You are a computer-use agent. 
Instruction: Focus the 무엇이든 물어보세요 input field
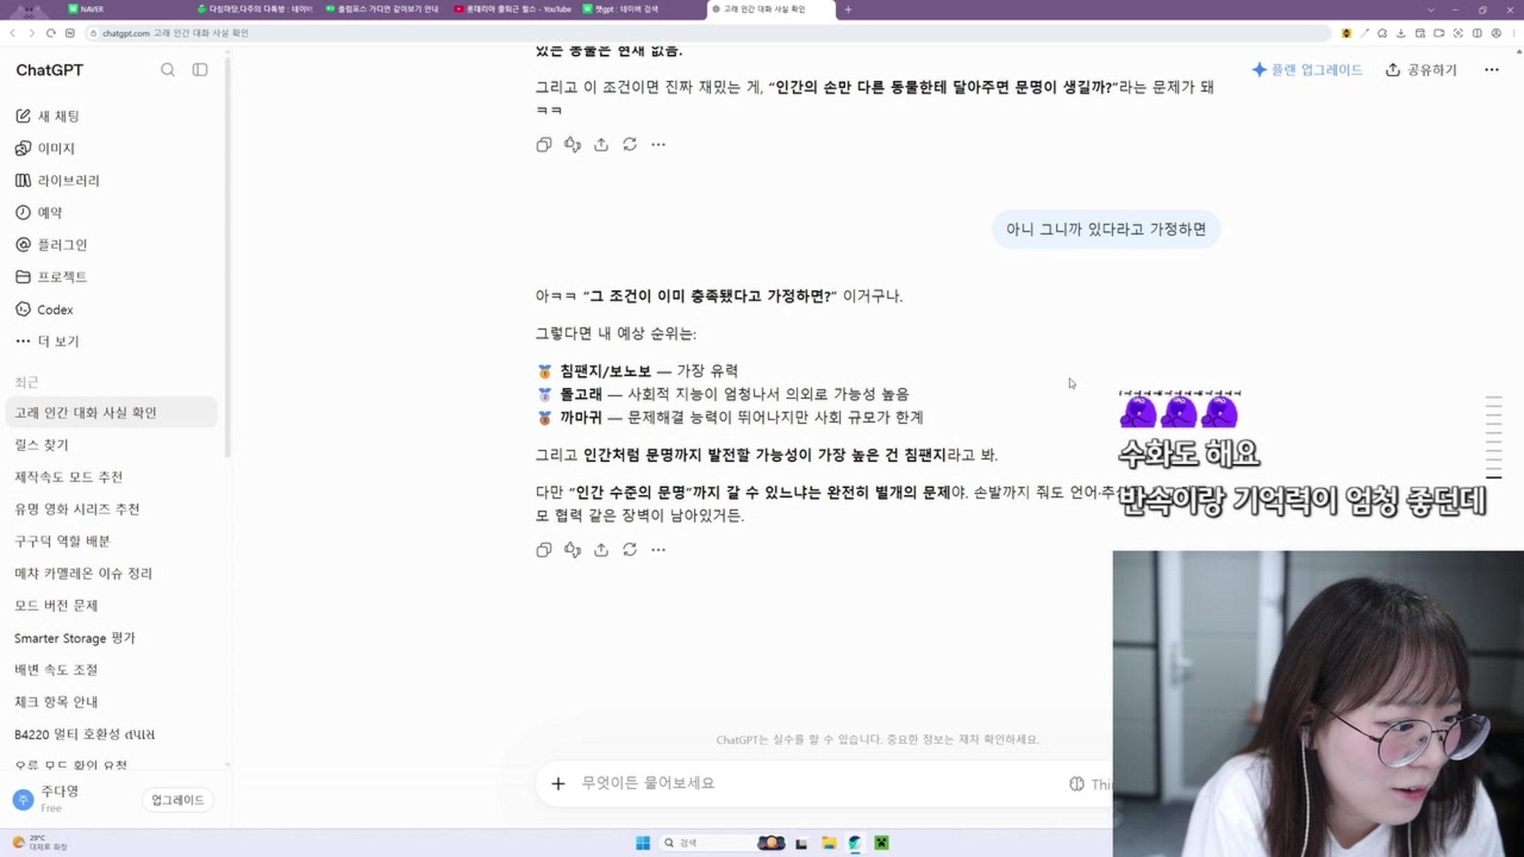coord(817,783)
